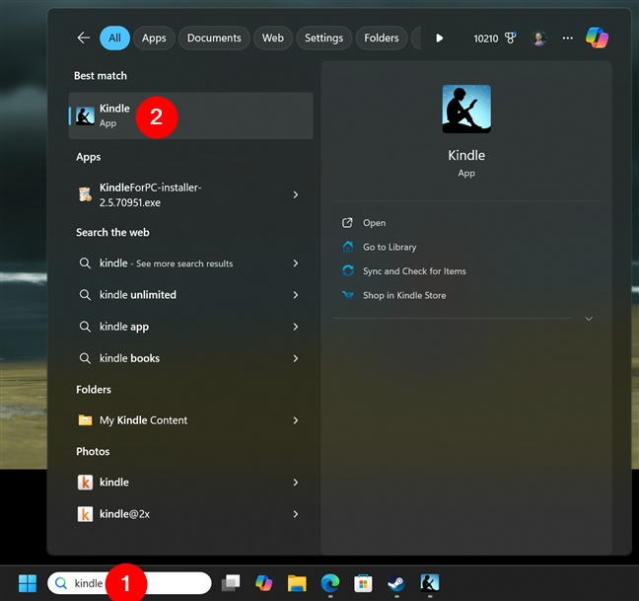Open Kindle from the taskbar
Image resolution: width=639 pixels, height=601 pixels.
tap(430, 582)
